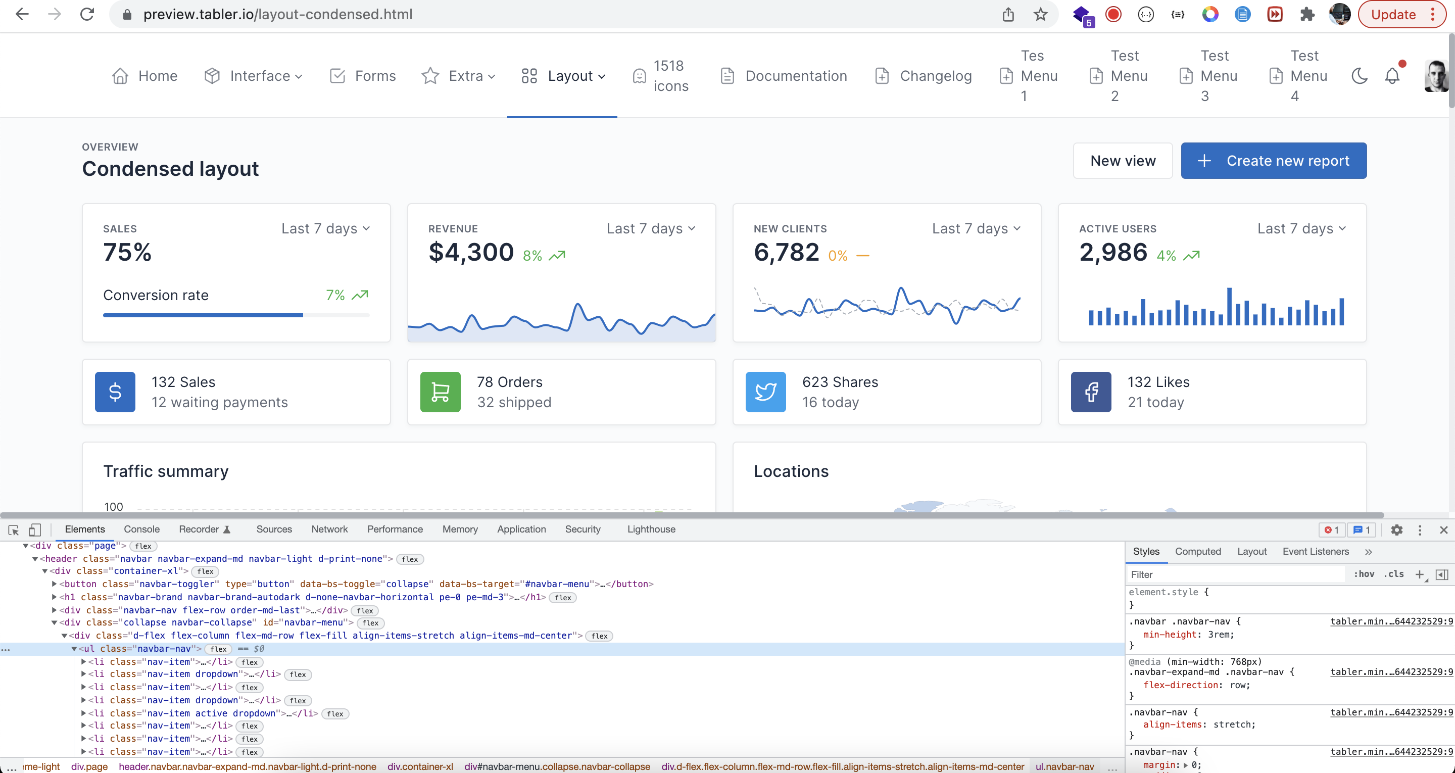Click the Conversion rate progress bar
This screenshot has width=1455, height=773.
point(236,315)
